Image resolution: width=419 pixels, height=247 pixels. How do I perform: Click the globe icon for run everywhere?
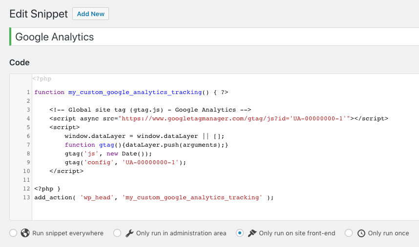pos(25,233)
